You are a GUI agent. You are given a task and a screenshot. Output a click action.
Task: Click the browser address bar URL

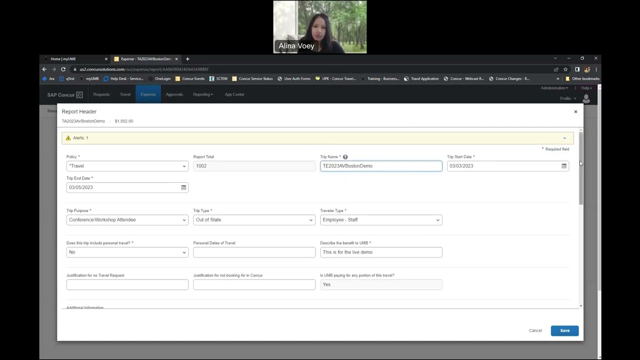pos(144,69)
